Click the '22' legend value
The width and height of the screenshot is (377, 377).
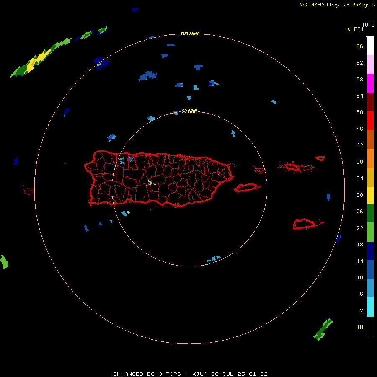[x=360, y=228]
